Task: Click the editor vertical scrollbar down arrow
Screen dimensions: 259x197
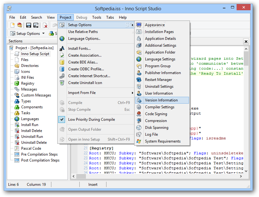Action: [246, 171]
